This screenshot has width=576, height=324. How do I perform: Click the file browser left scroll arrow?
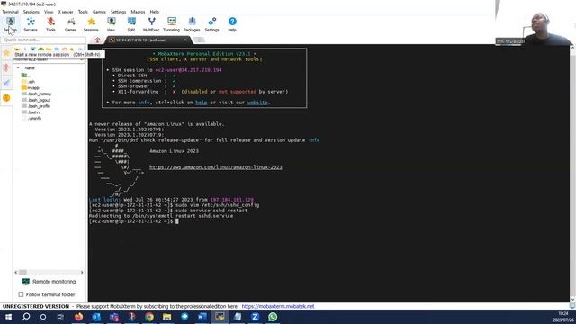(x=16, y=272)
